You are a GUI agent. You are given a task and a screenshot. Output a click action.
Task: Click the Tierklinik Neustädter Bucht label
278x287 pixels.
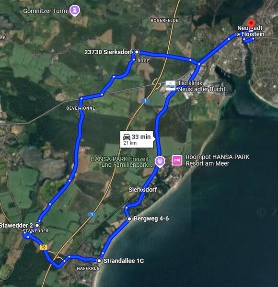202,86
